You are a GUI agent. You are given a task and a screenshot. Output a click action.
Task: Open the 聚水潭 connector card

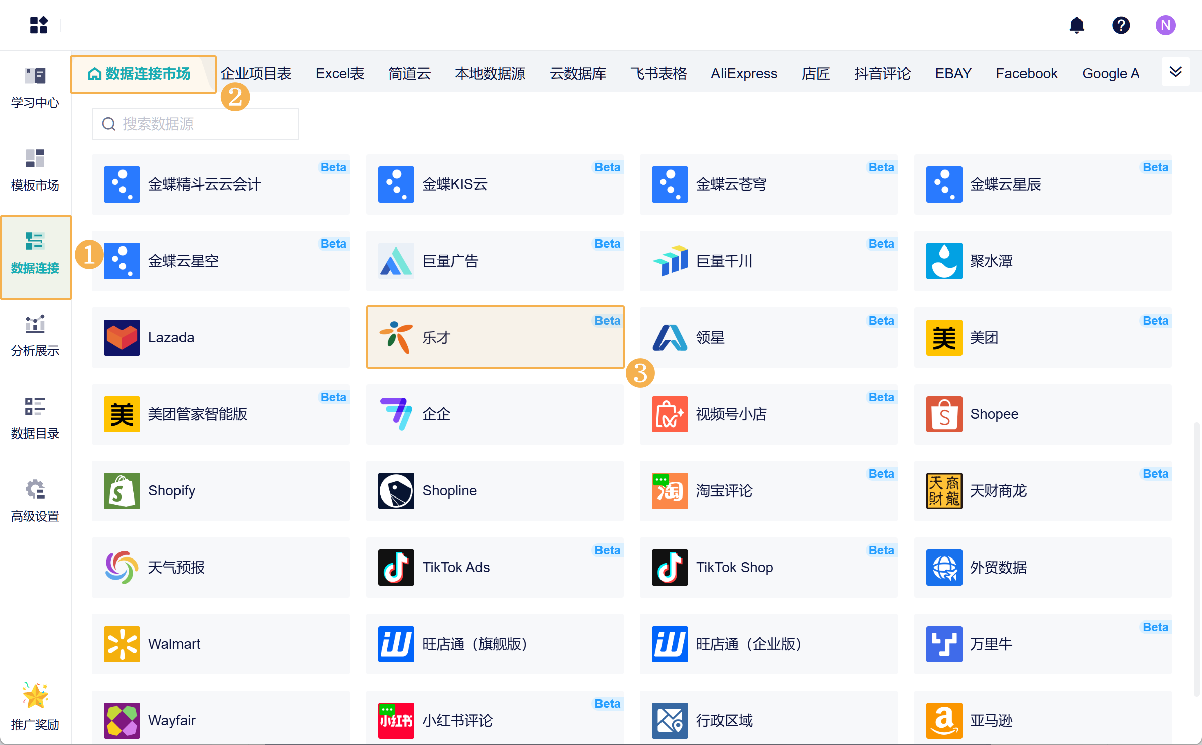pos(1042,261)
